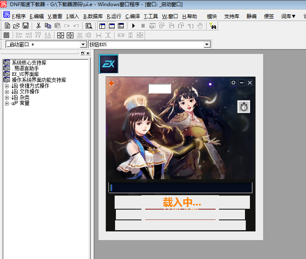Open help search binoculars icon
Image resolution: width=306 pixels, height=259 pixels.
213,26
